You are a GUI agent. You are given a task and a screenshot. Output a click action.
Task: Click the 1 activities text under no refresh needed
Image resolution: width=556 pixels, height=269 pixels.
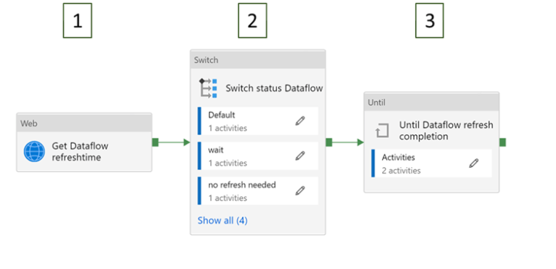[228, 198]
